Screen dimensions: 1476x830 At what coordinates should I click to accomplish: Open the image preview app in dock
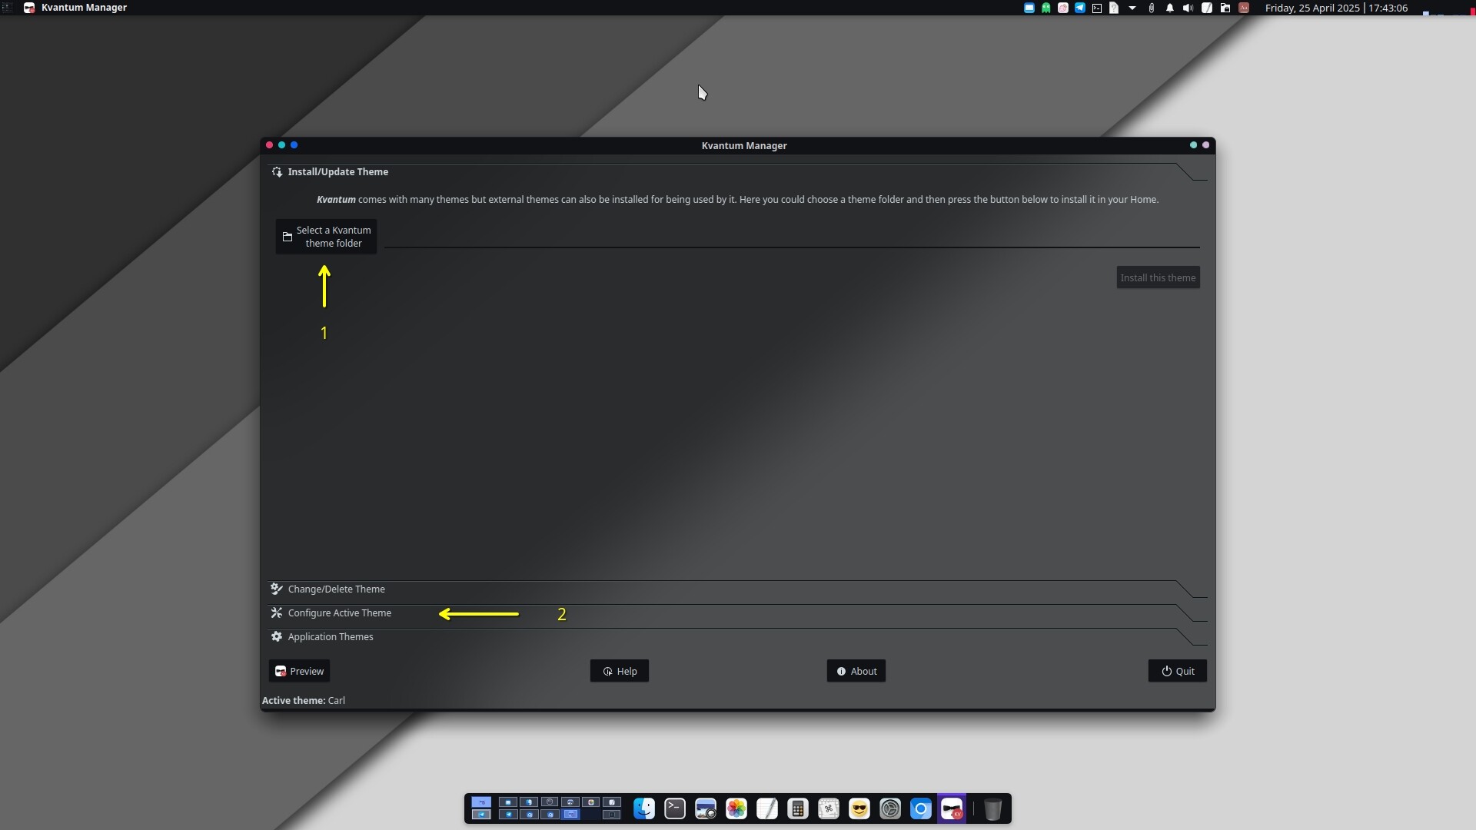pyautogui.click(x=706, y=808)
